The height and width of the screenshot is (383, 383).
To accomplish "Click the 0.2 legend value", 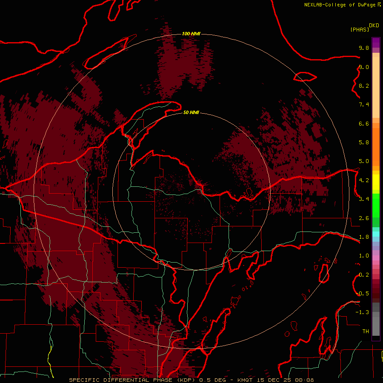I will (364, 275).
